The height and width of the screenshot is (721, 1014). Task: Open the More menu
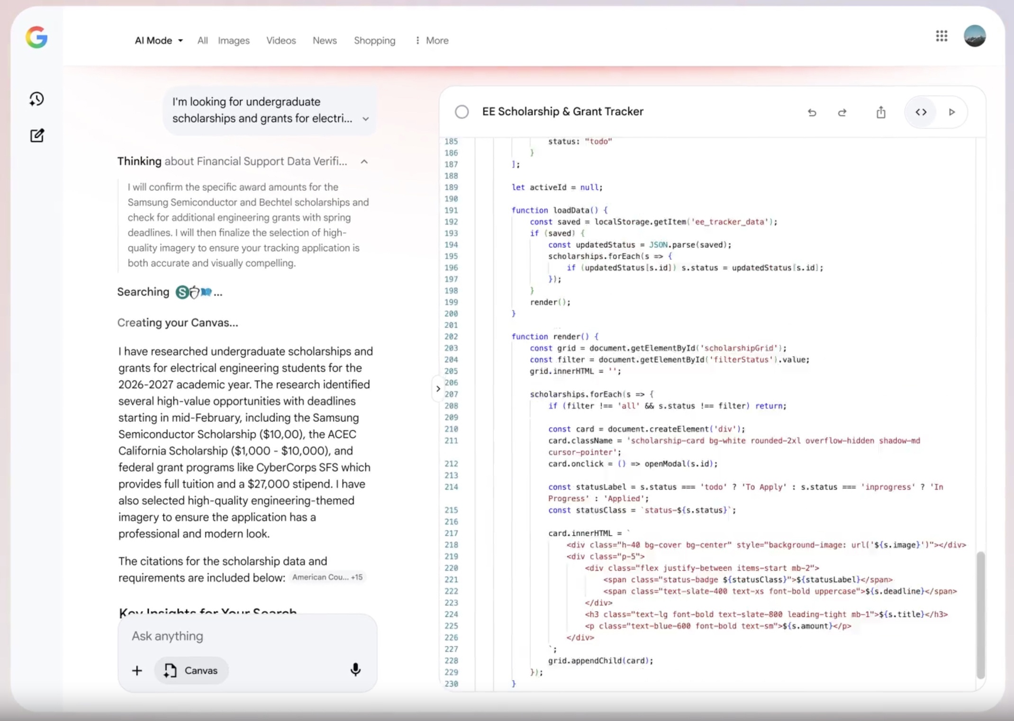pyautogui.click(x=430, y=40)
